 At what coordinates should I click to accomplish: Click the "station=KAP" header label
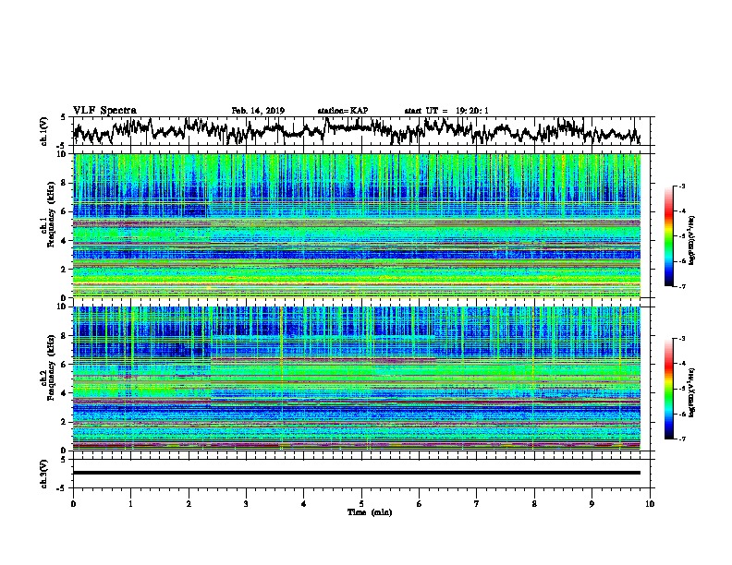pyautogui.click(x=343, y=111)
